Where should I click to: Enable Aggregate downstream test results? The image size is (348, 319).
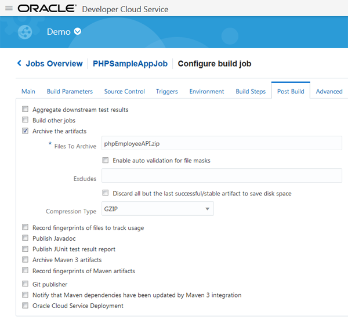(x=25, y=110)
